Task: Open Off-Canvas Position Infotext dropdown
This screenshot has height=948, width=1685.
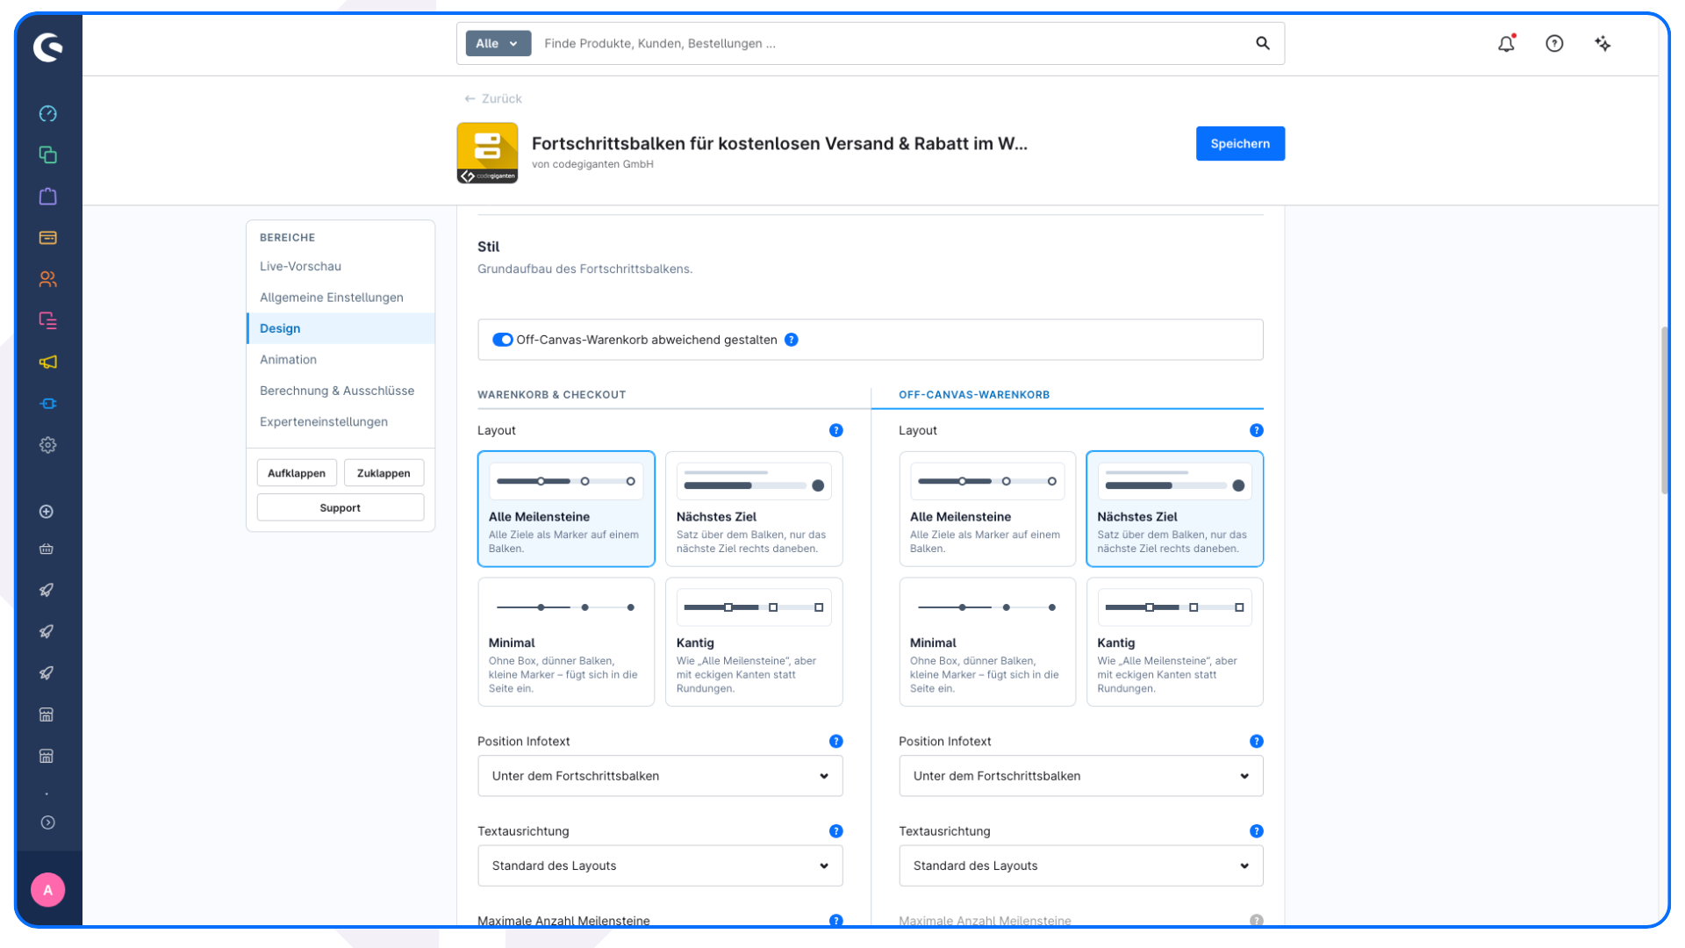Action: pyautogui.click(x=1081, y=776)
